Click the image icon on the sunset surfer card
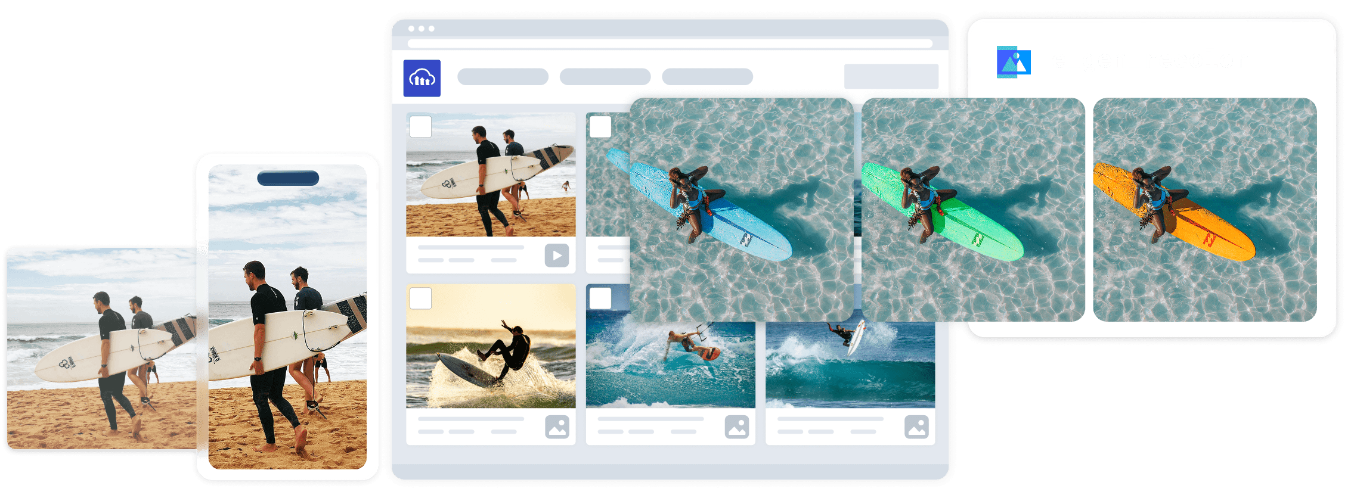1354x498 pixels. 557,427
